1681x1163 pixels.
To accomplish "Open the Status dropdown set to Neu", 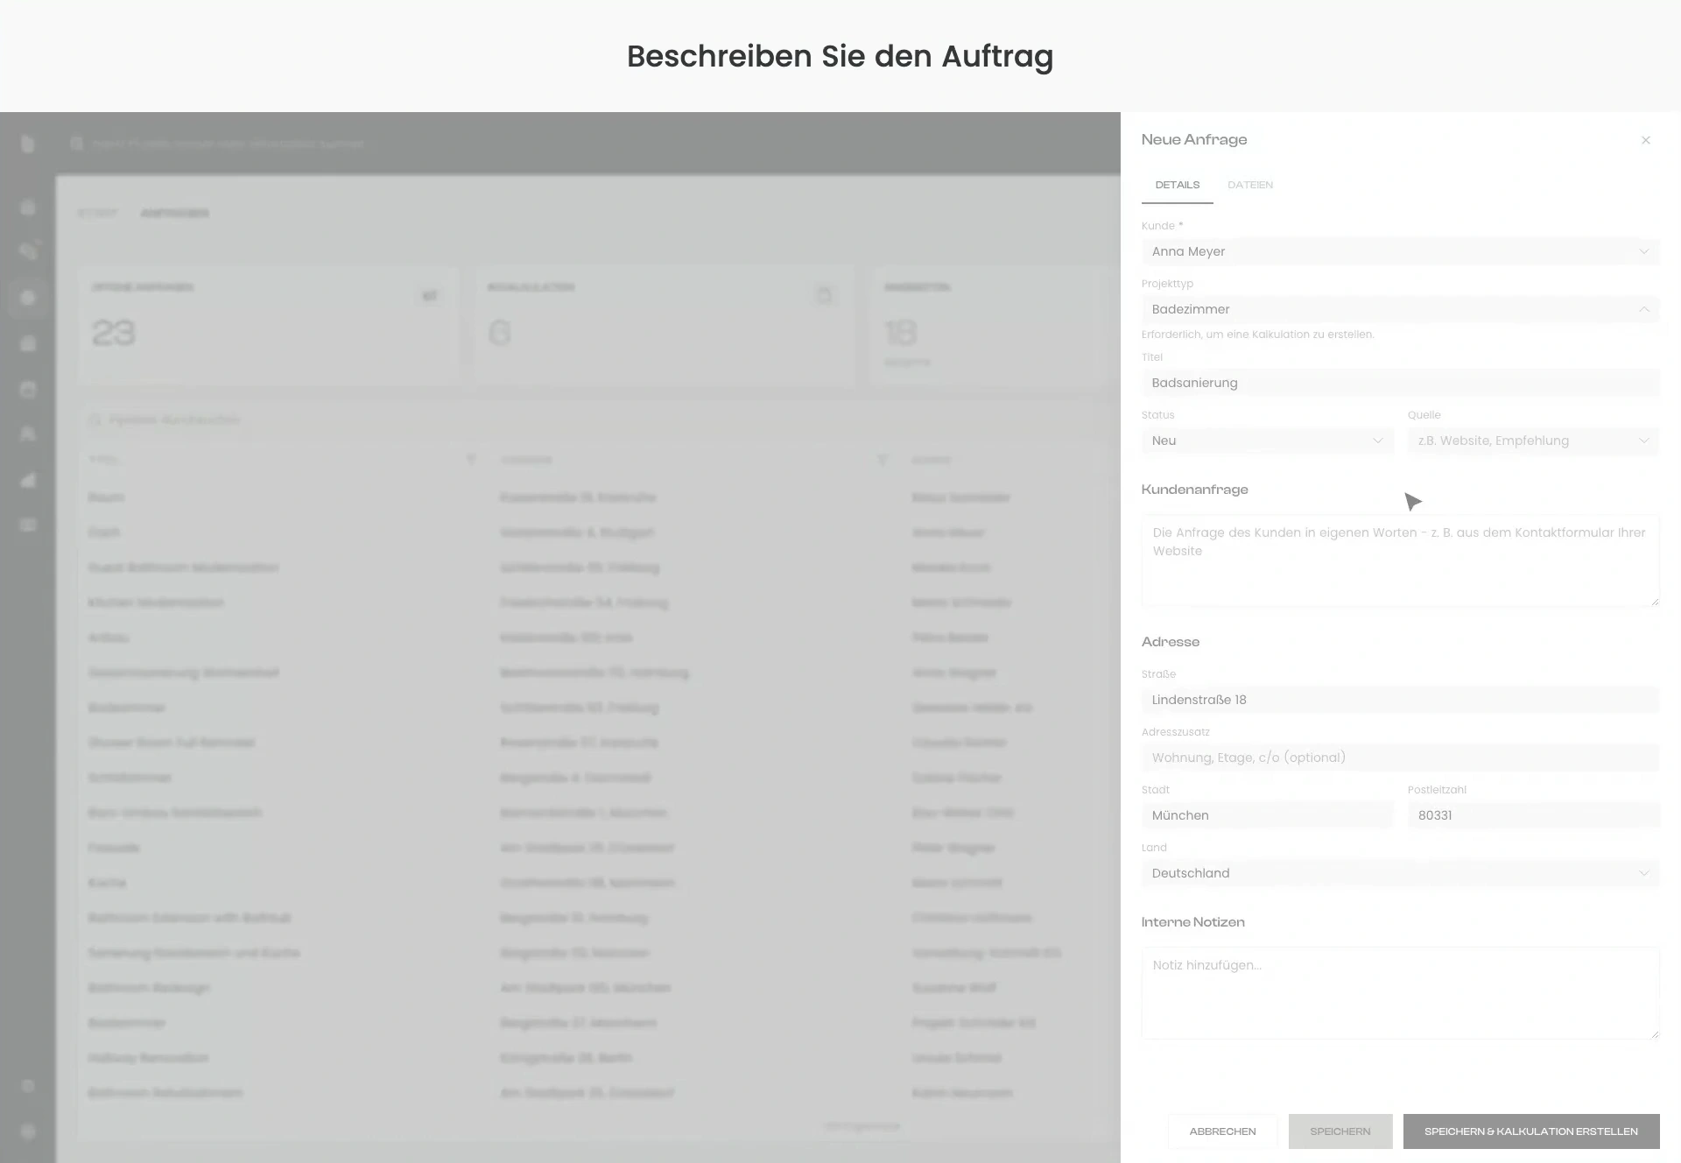I will [x=1267, y=441].
